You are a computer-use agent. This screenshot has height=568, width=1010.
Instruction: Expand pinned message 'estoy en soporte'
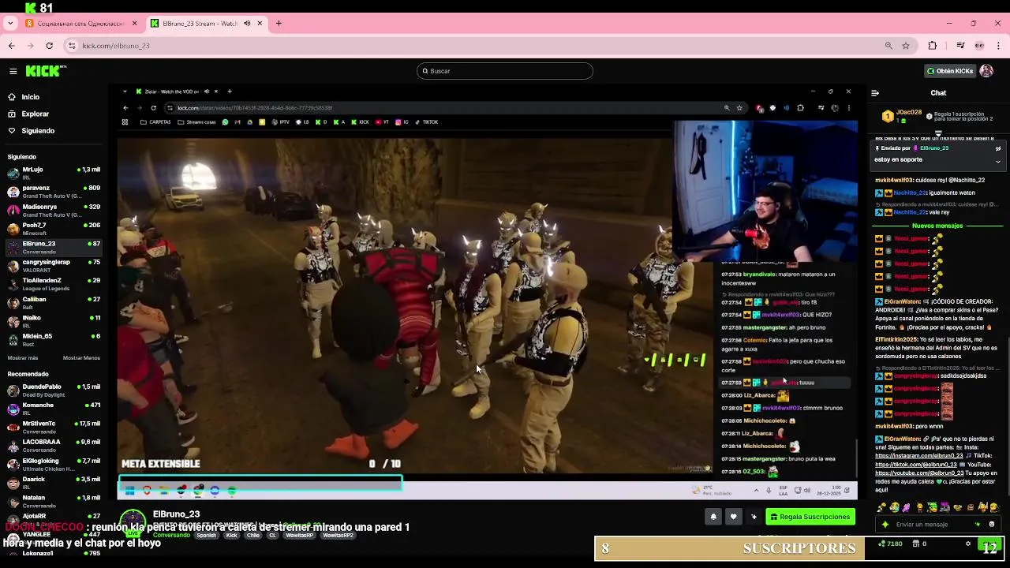point(997,161)
